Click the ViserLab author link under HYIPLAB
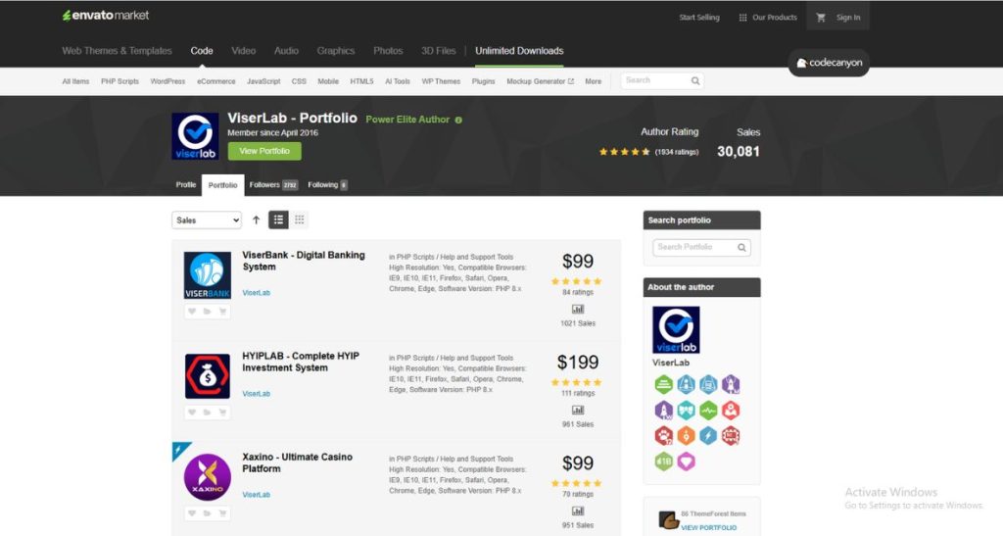 (256, 394)
